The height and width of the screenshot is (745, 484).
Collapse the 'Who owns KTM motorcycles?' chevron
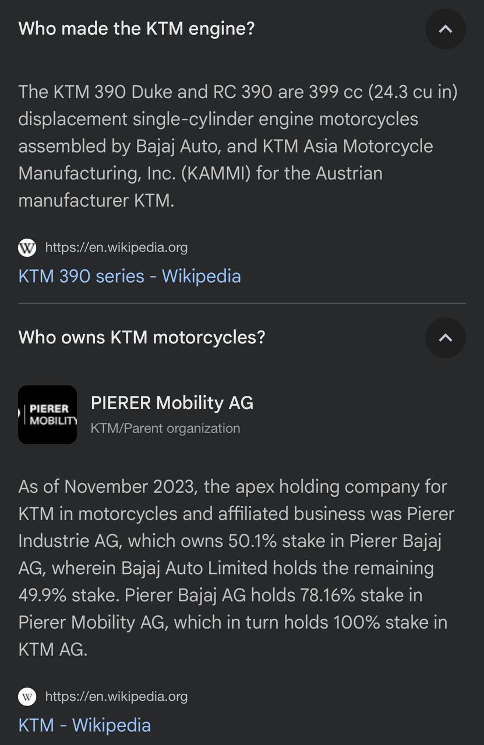(445, 338)
